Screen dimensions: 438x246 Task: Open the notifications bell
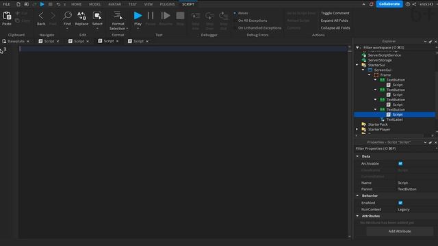pos(371,4)
